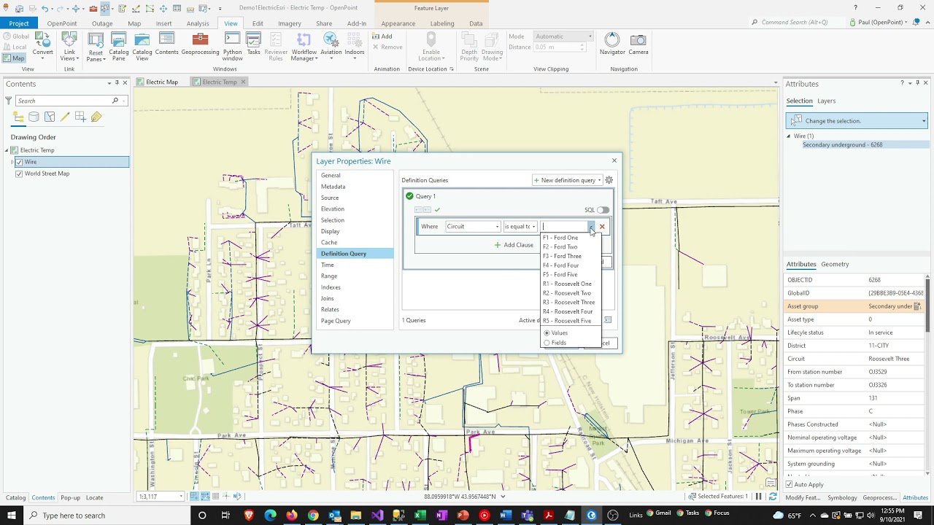Click List By Drawing Order icon in Contents

pyautogui.click(x=18, y=117)
